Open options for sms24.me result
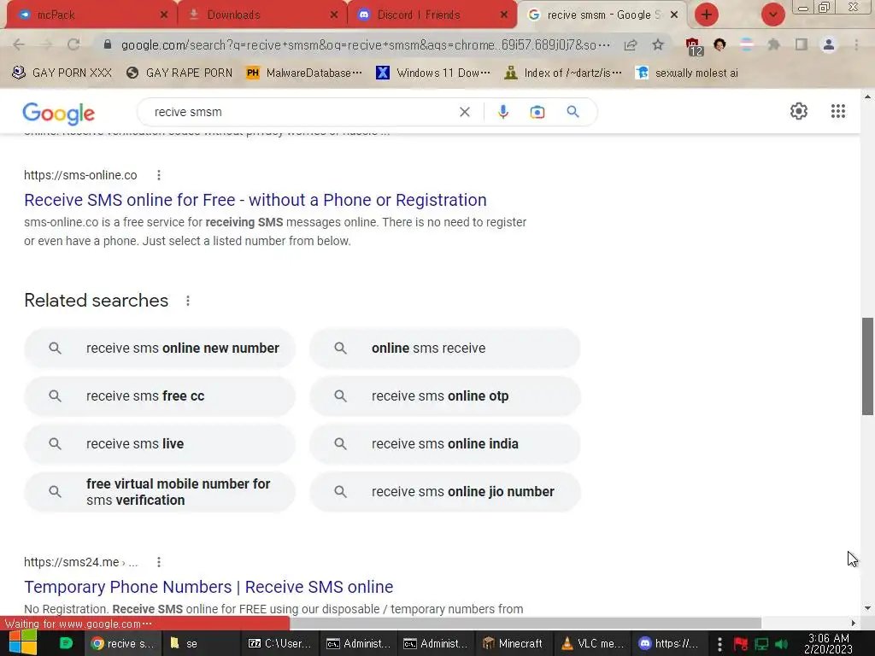Viewport: 875px width, 656px height. [x=159, y=562]
